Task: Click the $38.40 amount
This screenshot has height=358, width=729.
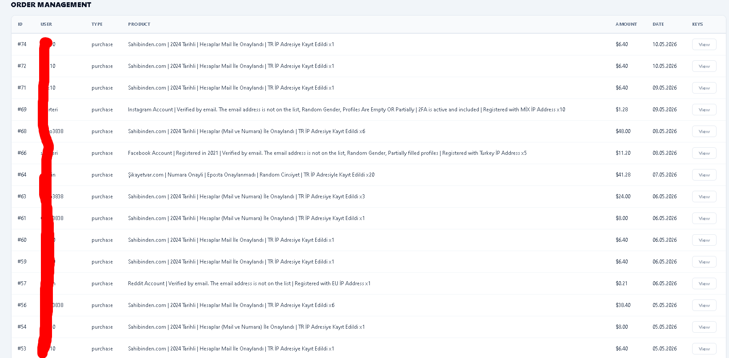Action: click(x=623, y=305)
